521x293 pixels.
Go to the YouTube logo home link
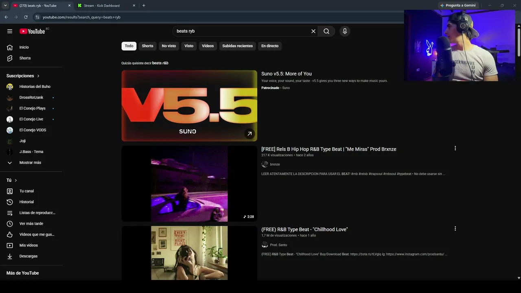(32, 31)
